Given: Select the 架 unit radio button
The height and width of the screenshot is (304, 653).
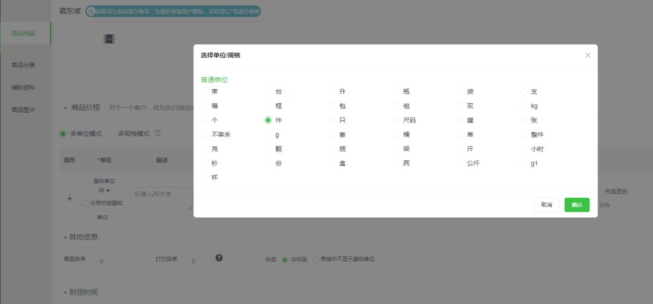Looking at the screenshot, I should tap(396, 148).
